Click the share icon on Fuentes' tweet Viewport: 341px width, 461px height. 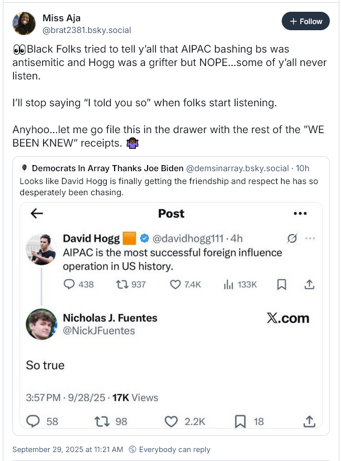(308, 421)
